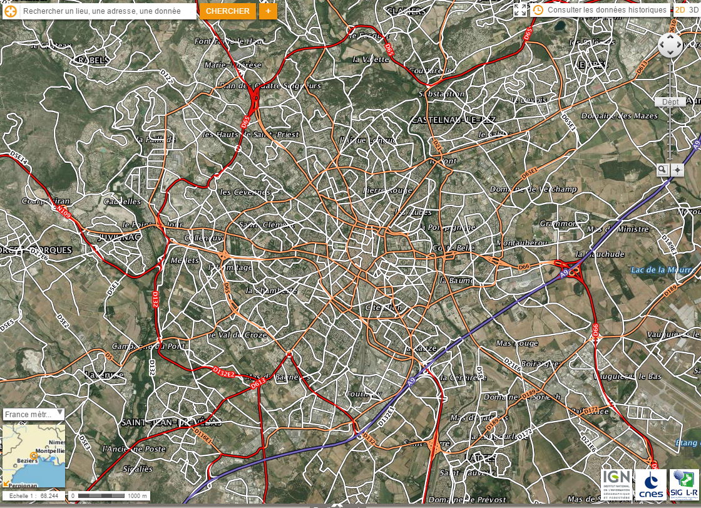The image size is (701, 508).
Task: Click the 'Domaine de Prévost' label
Action: (x=467, y=499)
